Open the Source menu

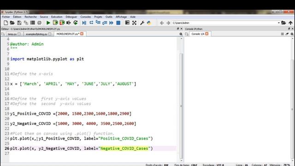pyautogui.click(x=44, y=17)
